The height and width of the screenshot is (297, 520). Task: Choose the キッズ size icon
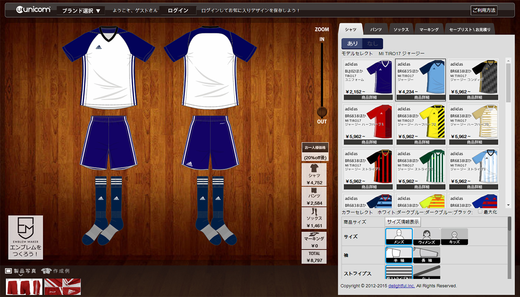tap(454, 236)
